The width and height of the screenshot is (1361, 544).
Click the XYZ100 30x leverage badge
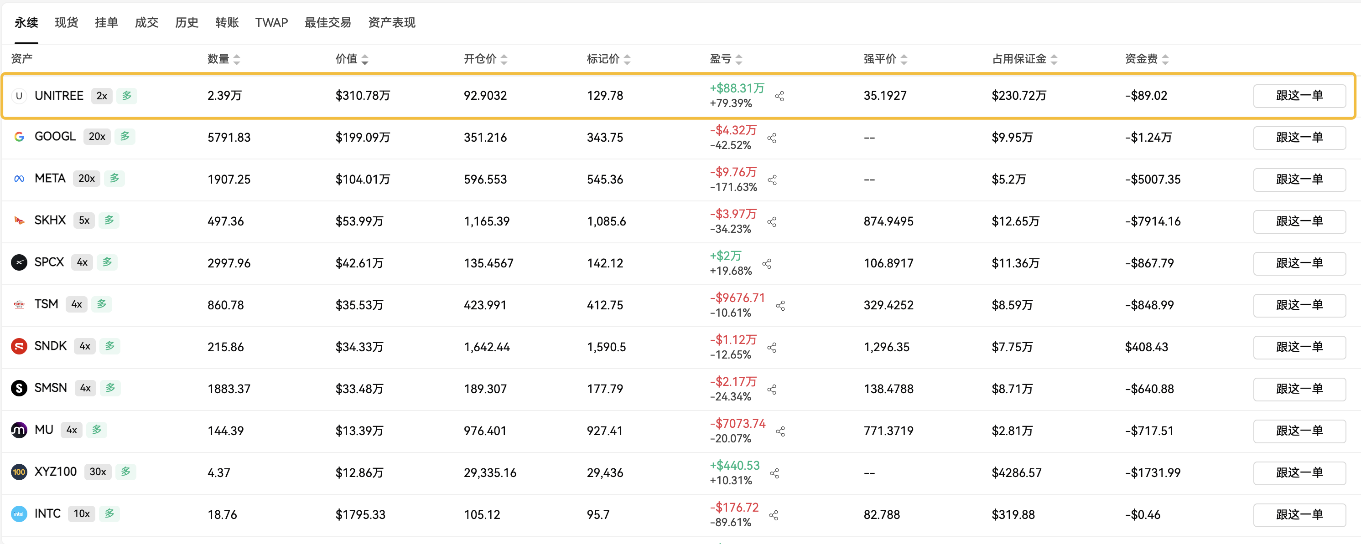pos(98,472)
